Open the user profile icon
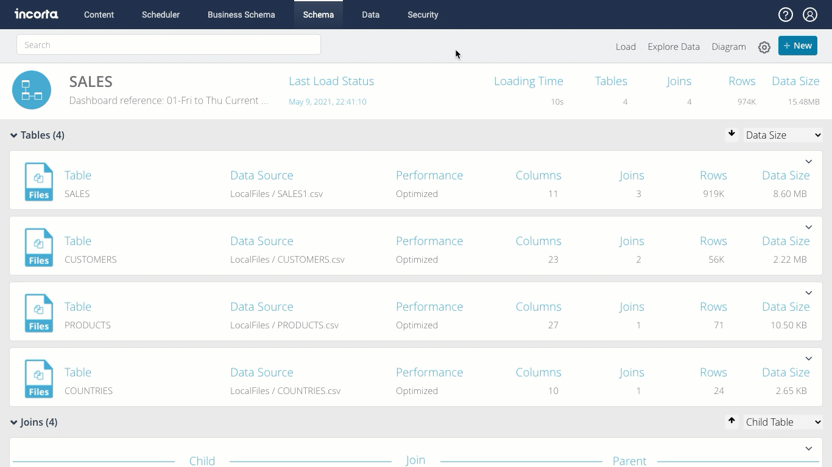832x467 pixels. pyautogui.click(x=810, y=15)
